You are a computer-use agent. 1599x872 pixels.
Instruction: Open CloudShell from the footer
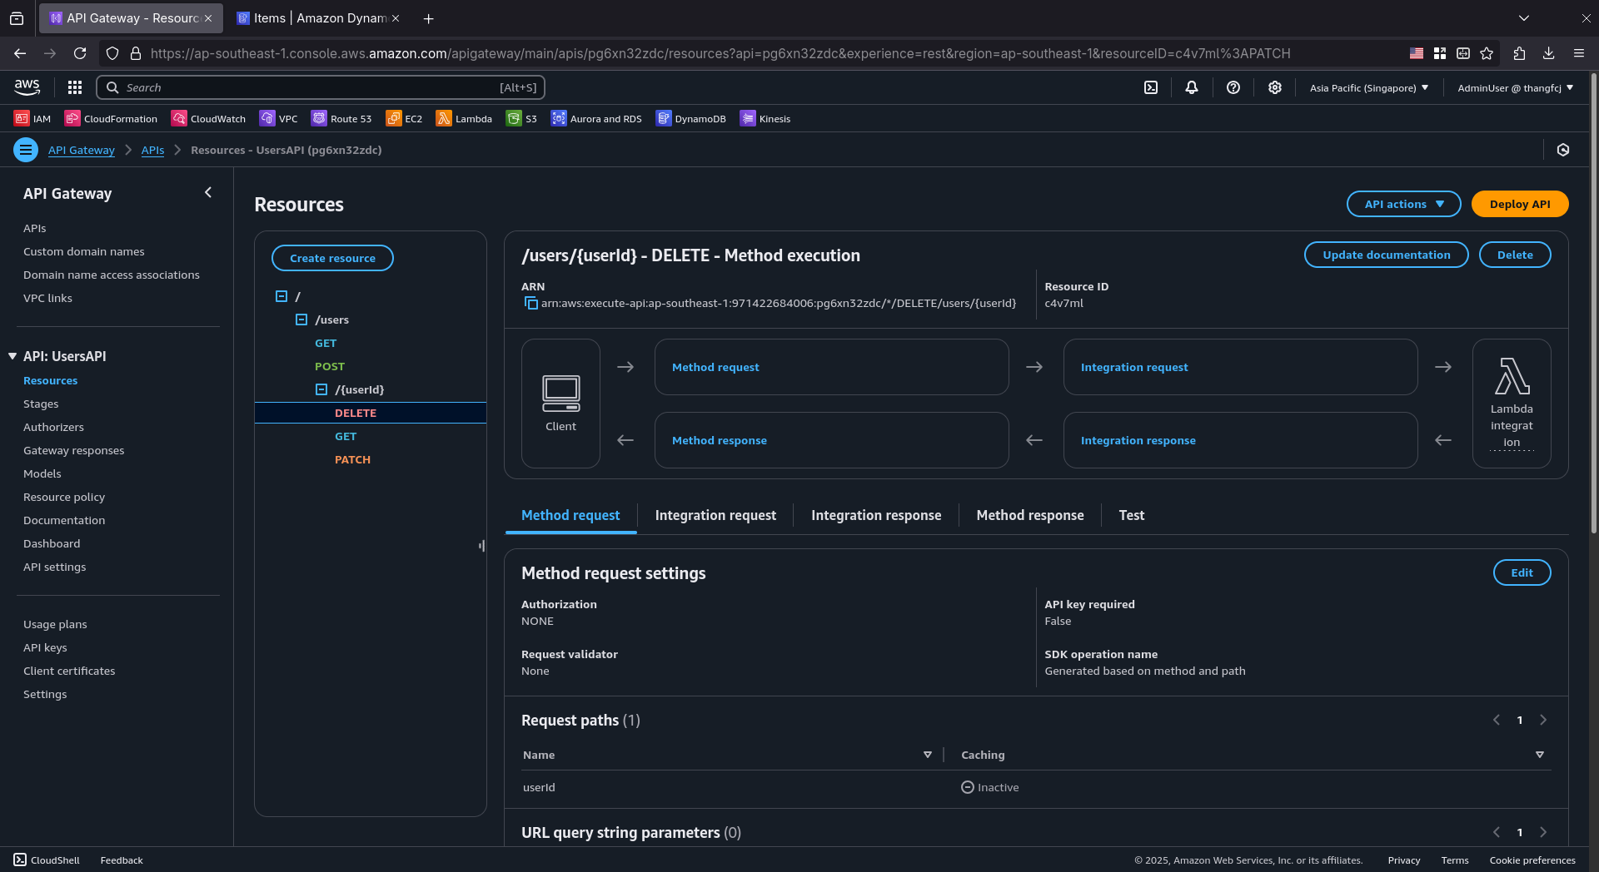[x=47, y=860]
